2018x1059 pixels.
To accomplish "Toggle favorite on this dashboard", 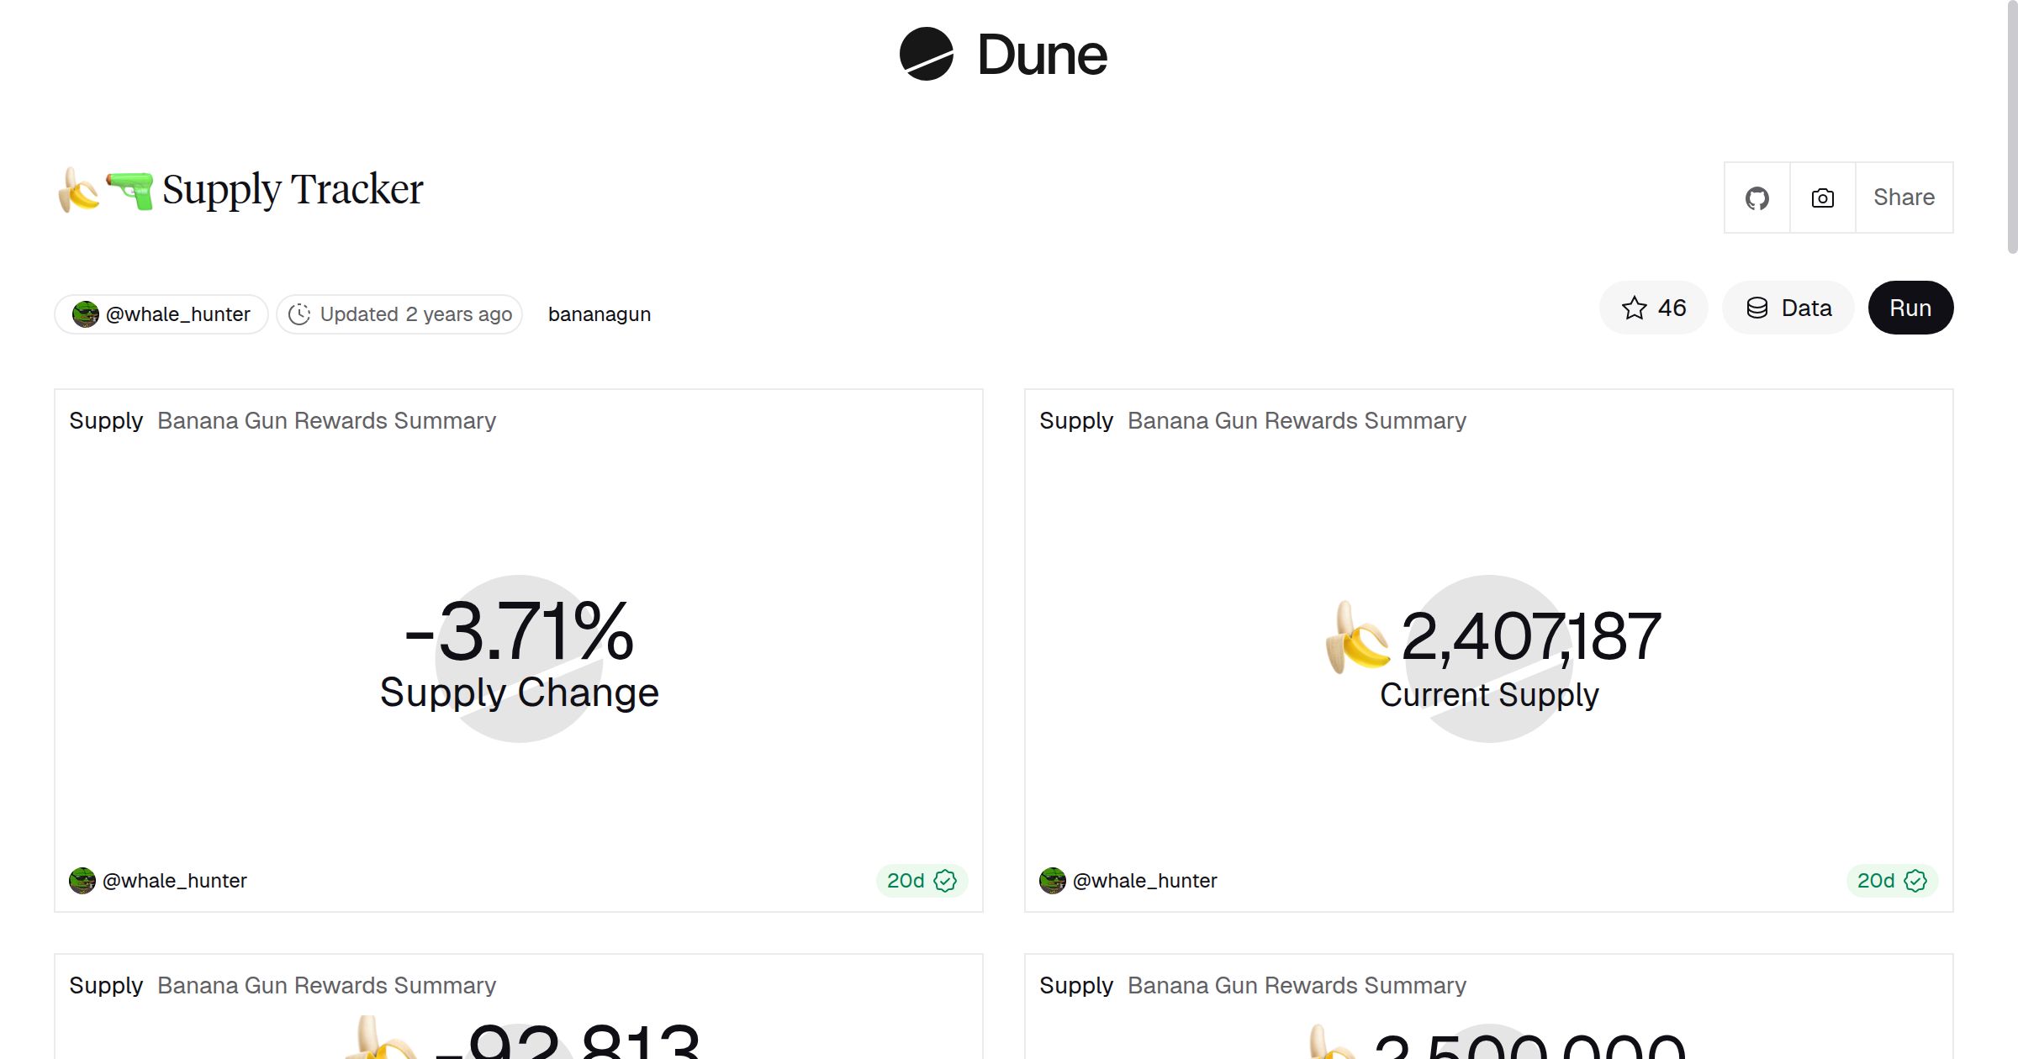I will [x=1653, y=308].
